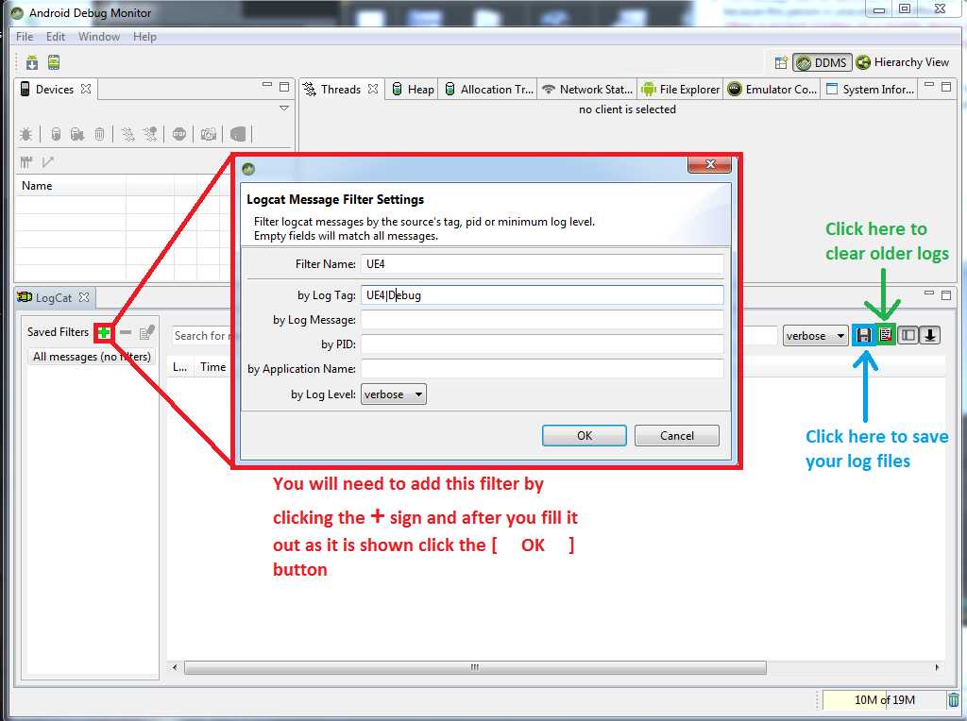Clear the log using the clear icon

pyautogui.click(x=886, y=335)
